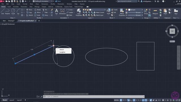Insert a Table from Annotation panel
181x102 pixels.
tap(69, 15)
